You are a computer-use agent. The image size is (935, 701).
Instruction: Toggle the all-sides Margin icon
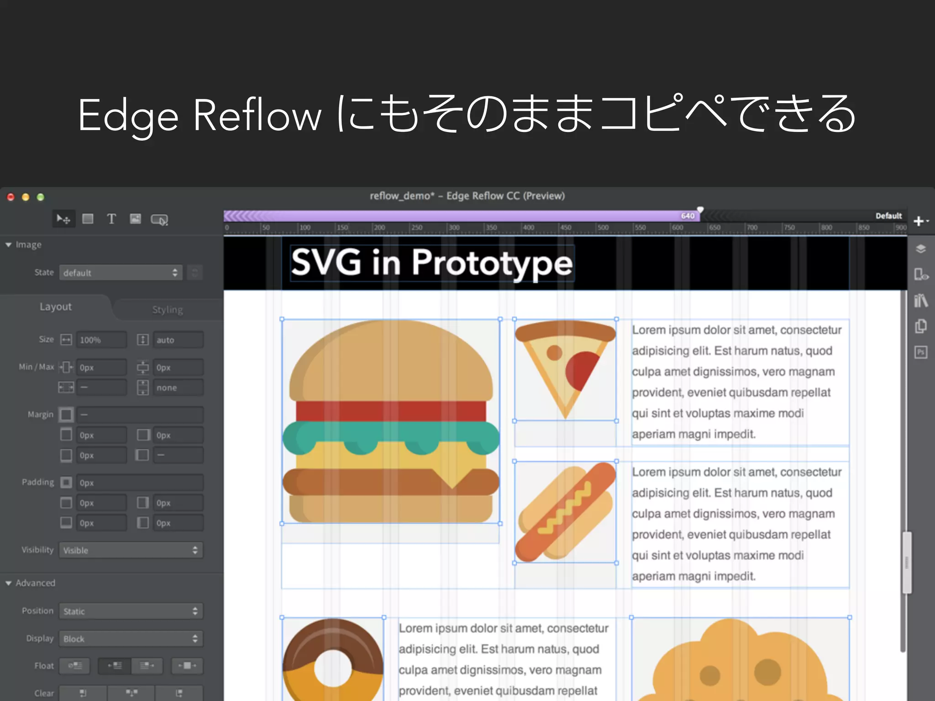point(66,414)
